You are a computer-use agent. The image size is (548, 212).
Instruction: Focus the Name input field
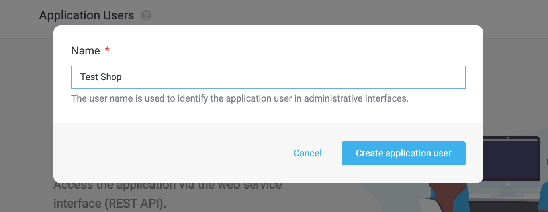(x=268, y=77)
